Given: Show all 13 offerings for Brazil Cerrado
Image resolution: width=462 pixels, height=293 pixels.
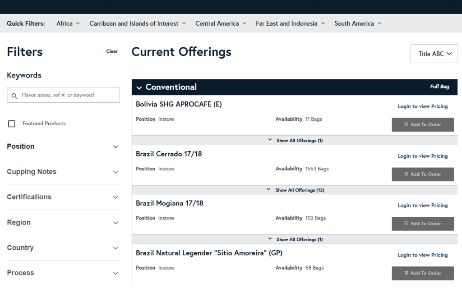Looking at the screenshot, I should coord(295,190).
